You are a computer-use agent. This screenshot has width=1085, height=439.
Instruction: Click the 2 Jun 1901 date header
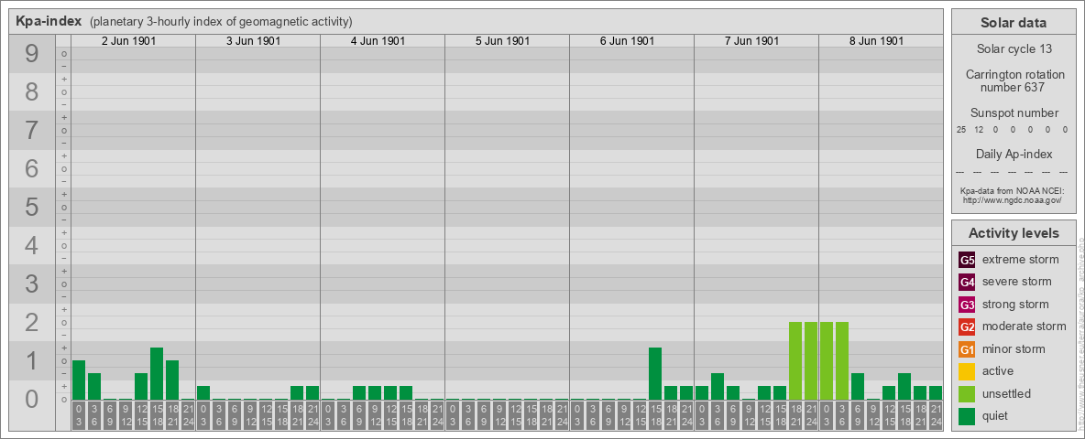[x=128, y=41]
